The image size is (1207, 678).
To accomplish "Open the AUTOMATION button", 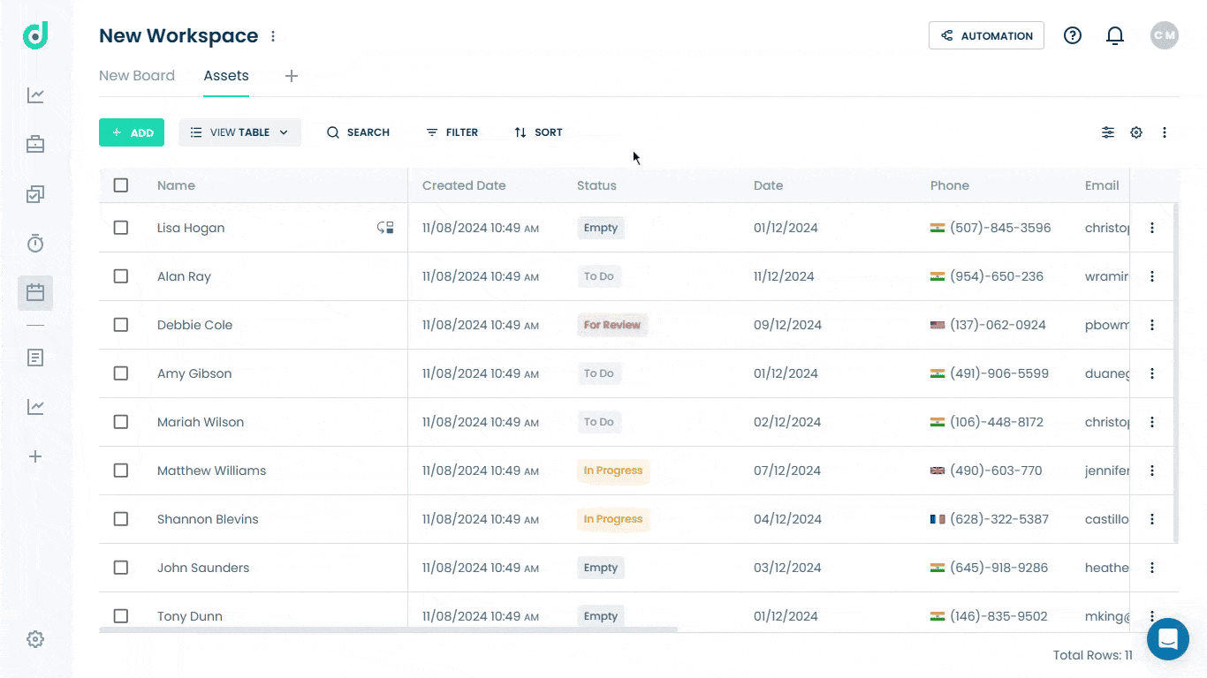I will pos(986,35).
